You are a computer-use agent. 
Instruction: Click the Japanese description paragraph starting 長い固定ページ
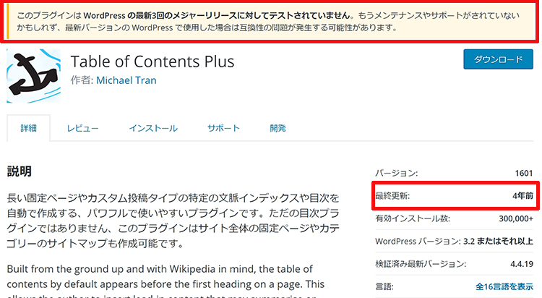173,221
